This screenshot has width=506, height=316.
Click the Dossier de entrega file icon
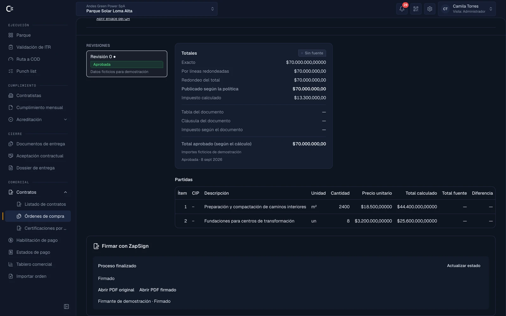point(11,168)
